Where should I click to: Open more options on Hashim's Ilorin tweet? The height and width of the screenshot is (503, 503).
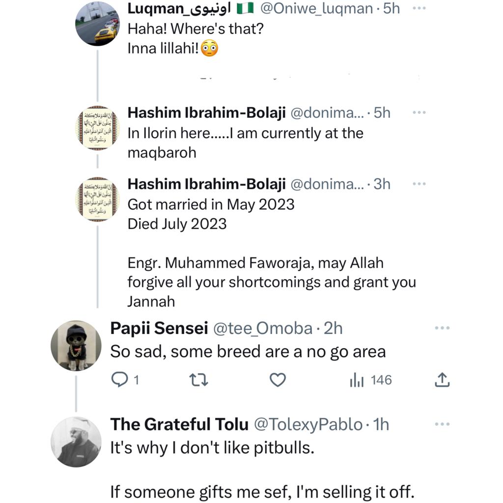[x=419, y=113]
